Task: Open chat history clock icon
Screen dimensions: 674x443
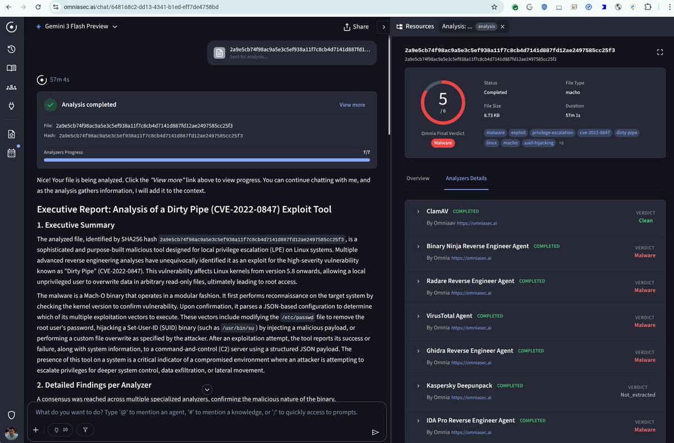Action: pyautogui.click(x=11, y=49)
